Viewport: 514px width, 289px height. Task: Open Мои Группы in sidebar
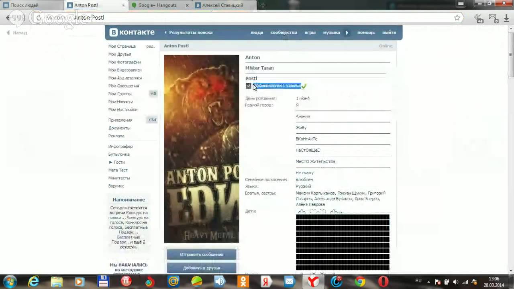[x=120, y=94]
